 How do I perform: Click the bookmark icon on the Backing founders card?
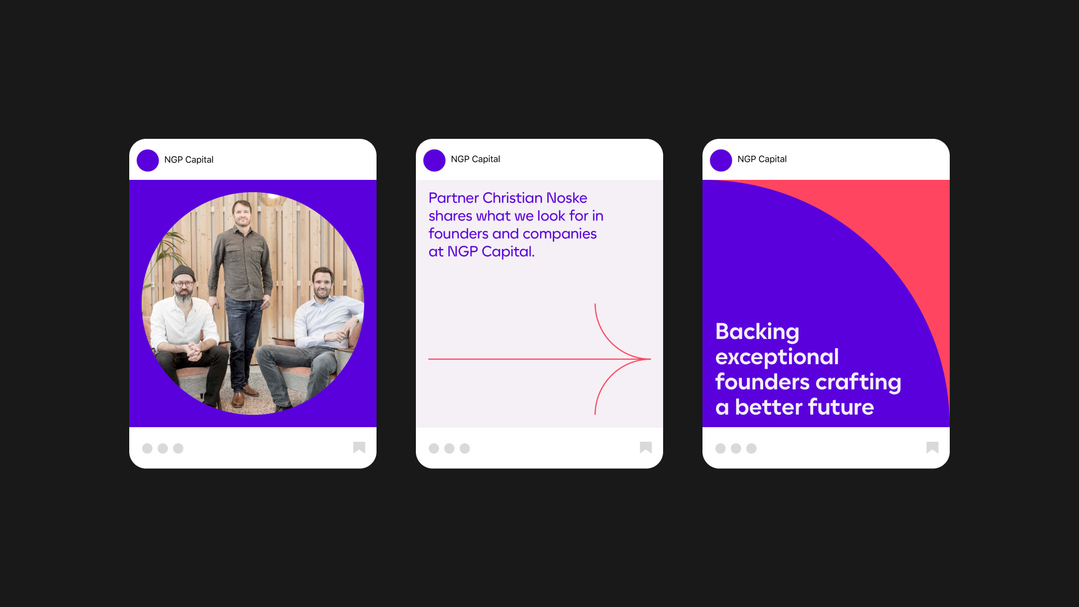(x=932, y=447)
